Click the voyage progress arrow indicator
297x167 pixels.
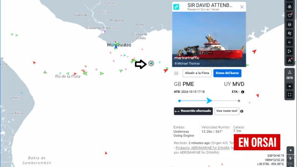point(209,101)
